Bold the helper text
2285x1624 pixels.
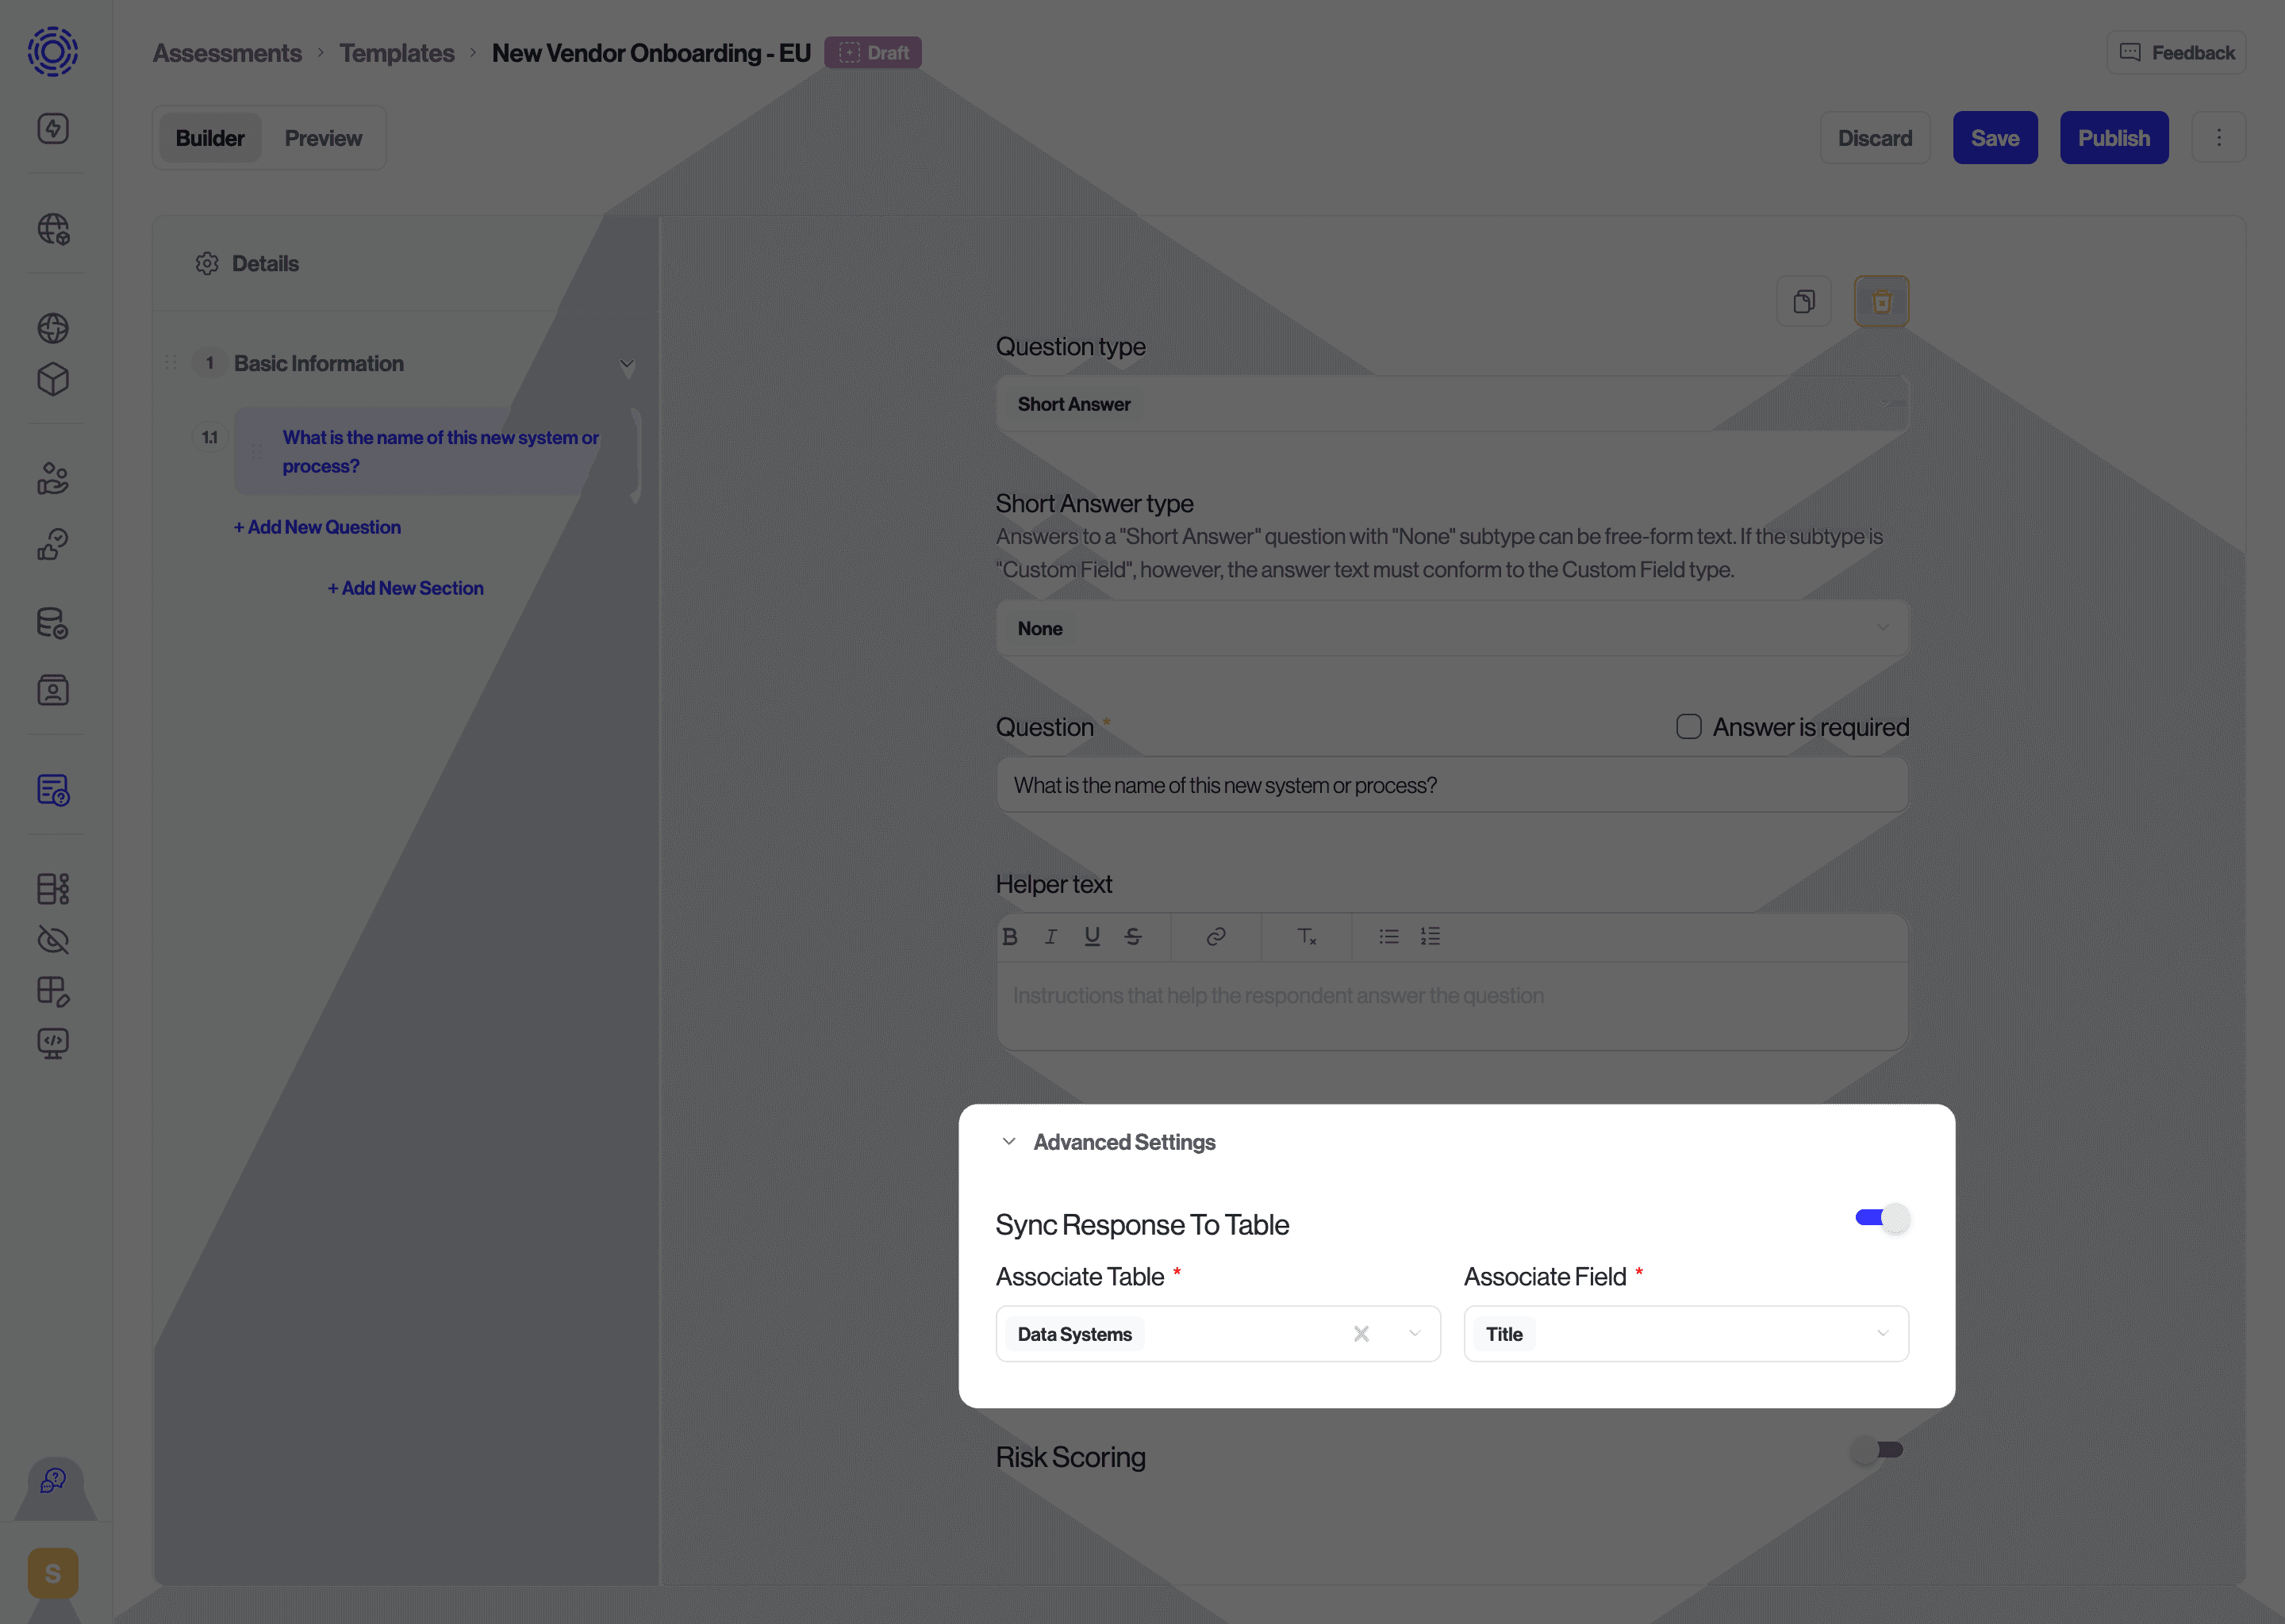[x=1009, y=937]
